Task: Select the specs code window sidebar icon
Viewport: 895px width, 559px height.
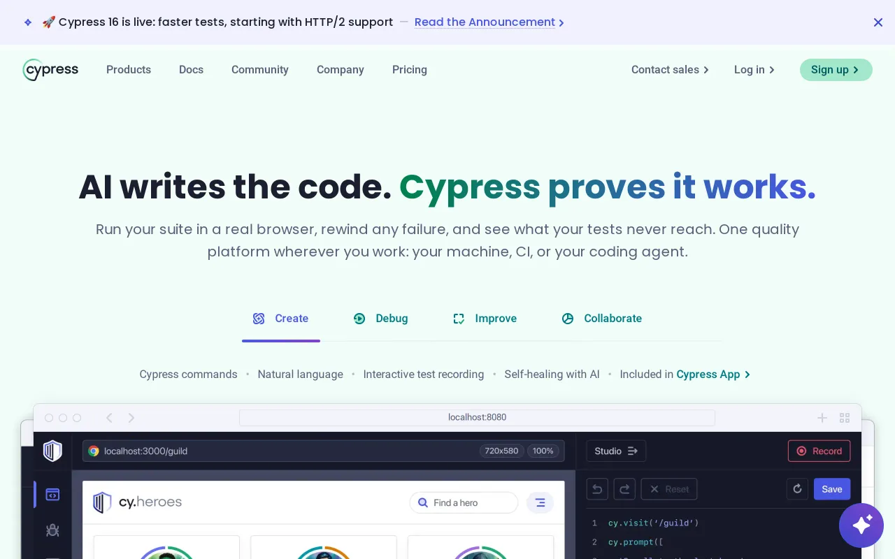Action: pyautogui.click(x=52, y=495)
